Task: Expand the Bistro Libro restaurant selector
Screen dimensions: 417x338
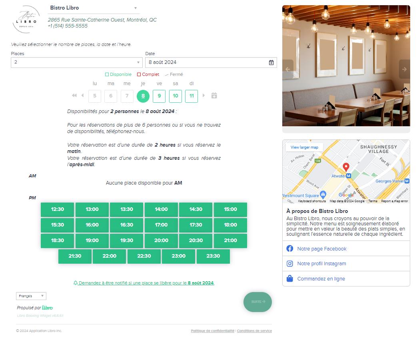Action: (x=94, y=8)
